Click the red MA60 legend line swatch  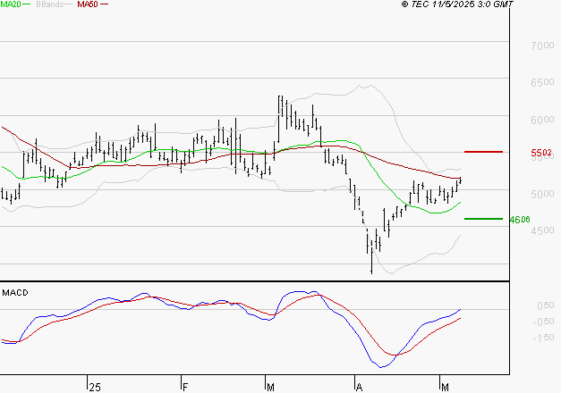(x=105, y=5)
